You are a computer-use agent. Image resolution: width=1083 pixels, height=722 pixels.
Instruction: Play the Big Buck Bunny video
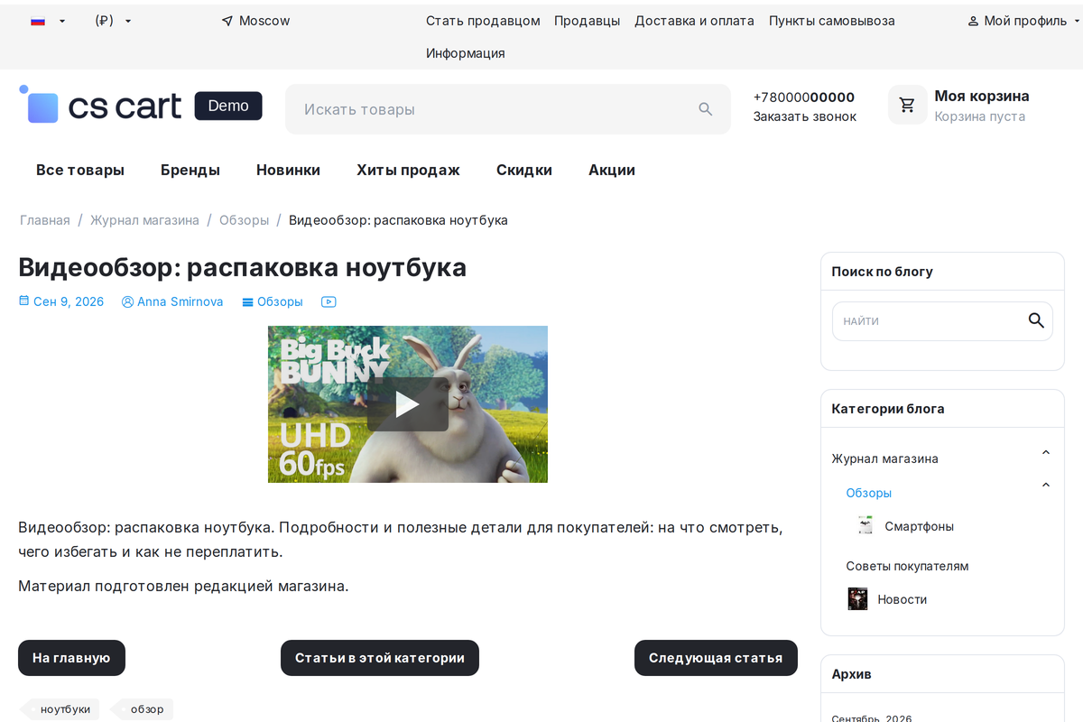408,404
